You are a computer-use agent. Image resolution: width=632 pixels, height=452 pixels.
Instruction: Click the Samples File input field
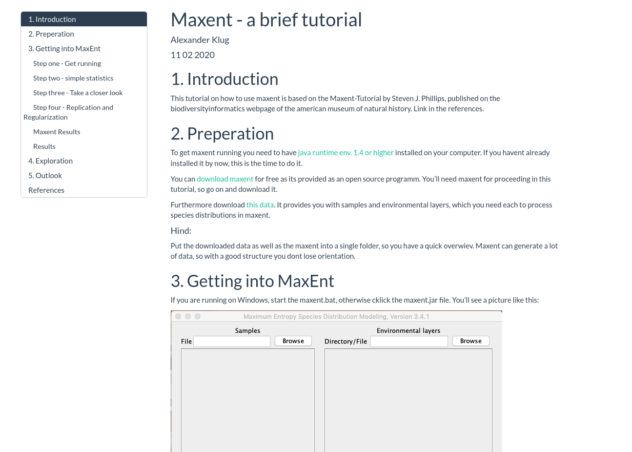point(232,342)
